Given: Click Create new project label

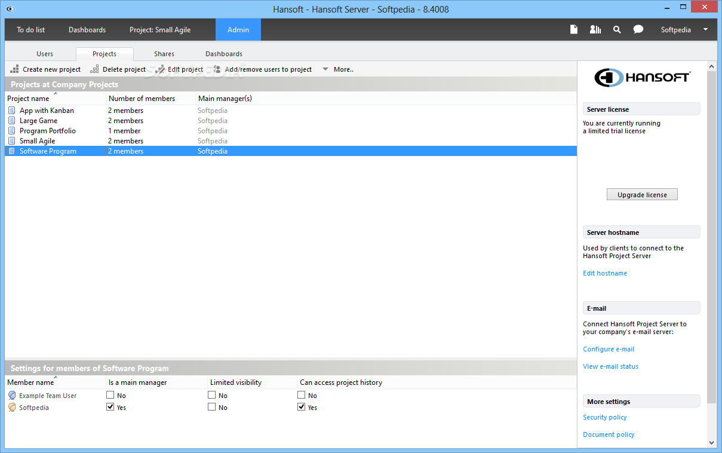Looking at the screenshot, I should click(51, 69).
